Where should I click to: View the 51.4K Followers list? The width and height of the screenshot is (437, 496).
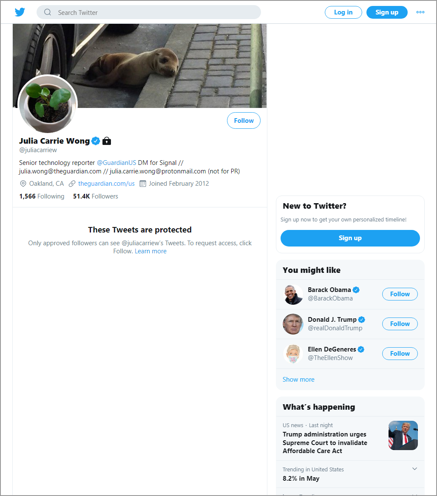pos(96,196)
